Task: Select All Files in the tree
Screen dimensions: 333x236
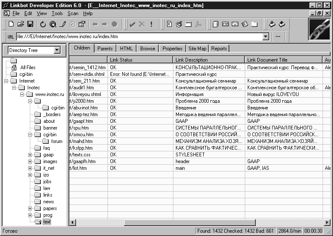Action: click(x=28, y=67)
